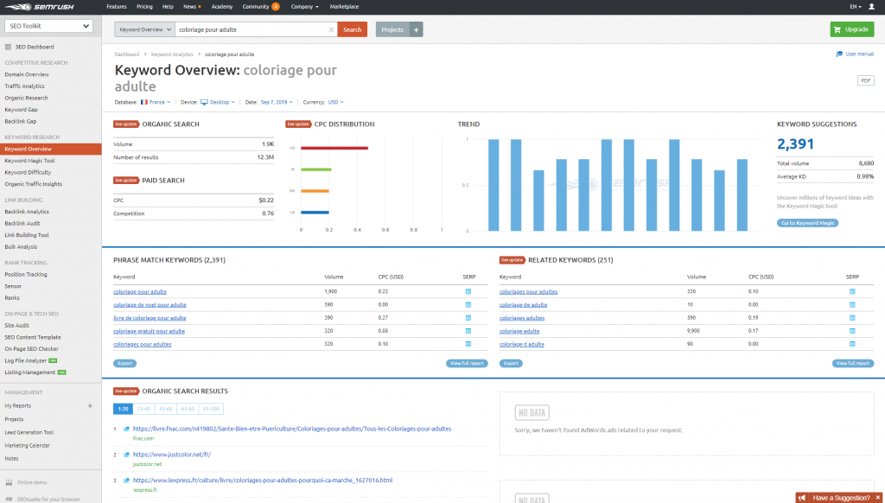Open SERP icon for related keyword coloriage de adulte
This screenshot has height=503, width=885.
(x=852, y=305)
